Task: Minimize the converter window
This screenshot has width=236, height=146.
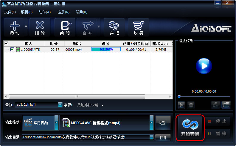Action: coord(217,3)
